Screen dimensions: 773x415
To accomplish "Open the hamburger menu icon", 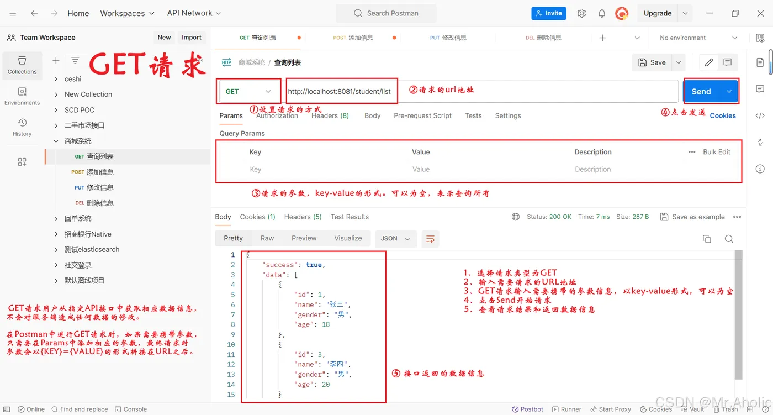I will pyautogui.click(x=13, y=13).
